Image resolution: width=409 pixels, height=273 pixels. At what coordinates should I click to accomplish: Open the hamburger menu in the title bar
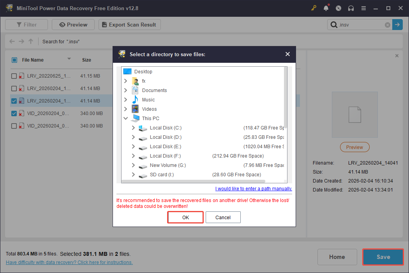[363, 8]
